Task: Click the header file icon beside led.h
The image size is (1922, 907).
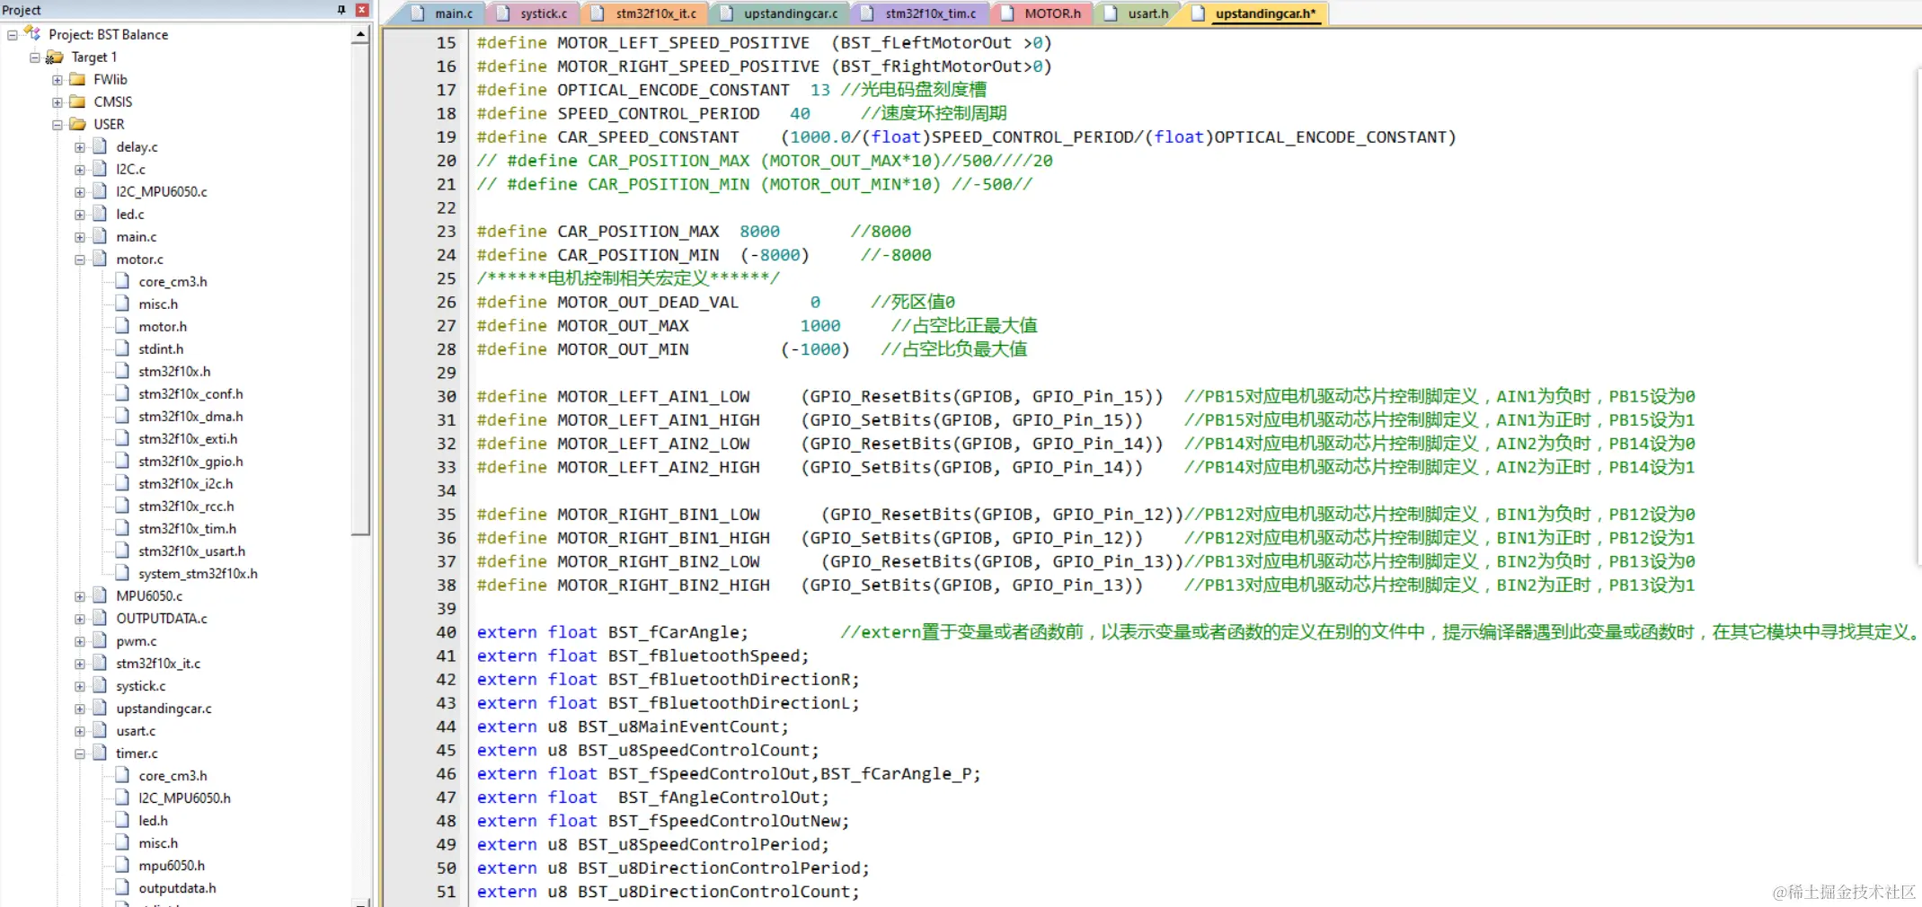Action: coord(123,820)
